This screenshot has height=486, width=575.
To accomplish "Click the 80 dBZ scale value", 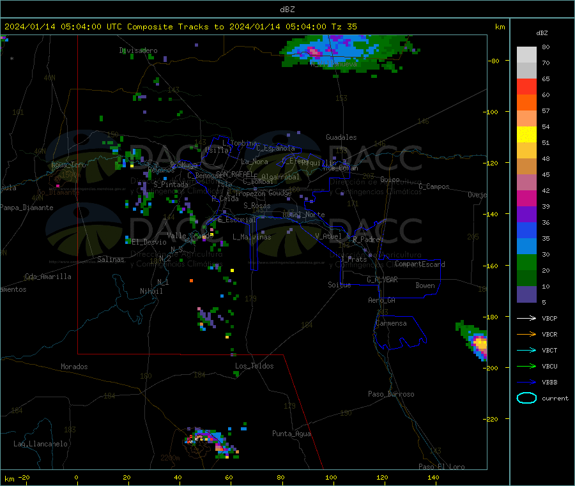I will click(546, 47).
